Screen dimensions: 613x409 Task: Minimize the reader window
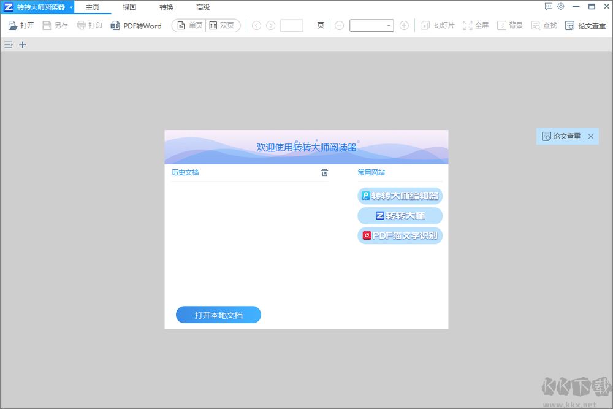pos(576,6)
